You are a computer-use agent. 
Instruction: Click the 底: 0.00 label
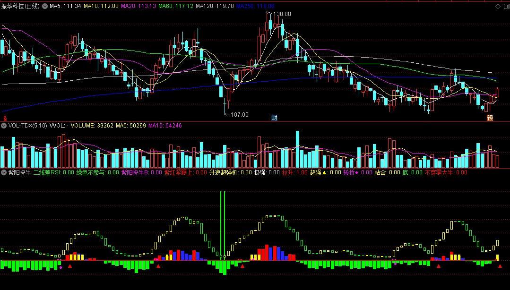pyautogui.click(x=413, y=172)
